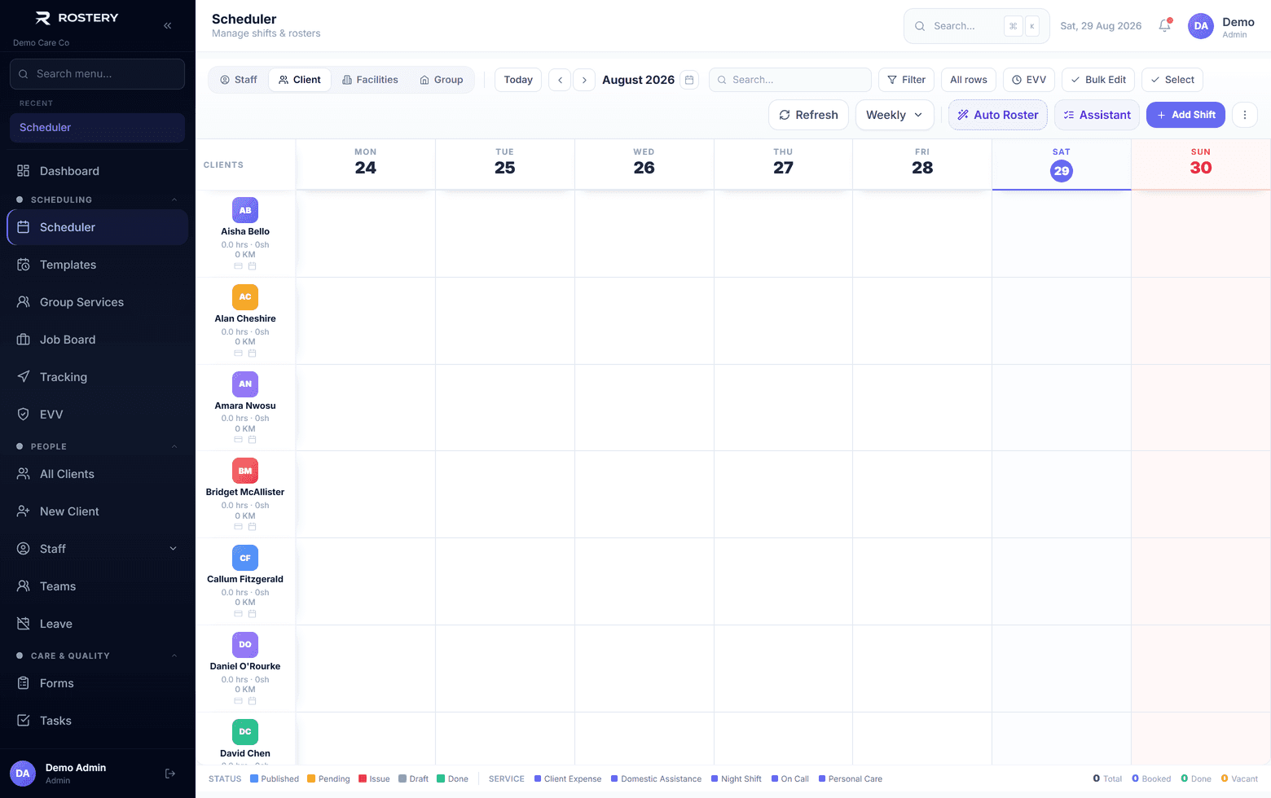Open the Tracking page
Viewport: 1271px width, 798px height.
pos(98,377)
